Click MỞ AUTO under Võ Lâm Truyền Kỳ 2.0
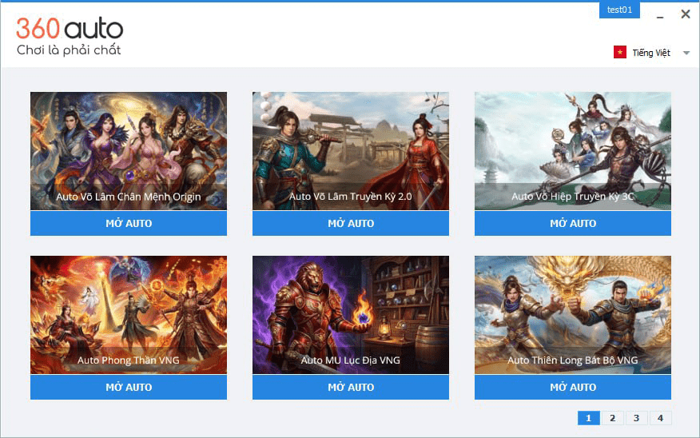Image resolution: width=700 pixels, height=438 pixels. point(351,223)
